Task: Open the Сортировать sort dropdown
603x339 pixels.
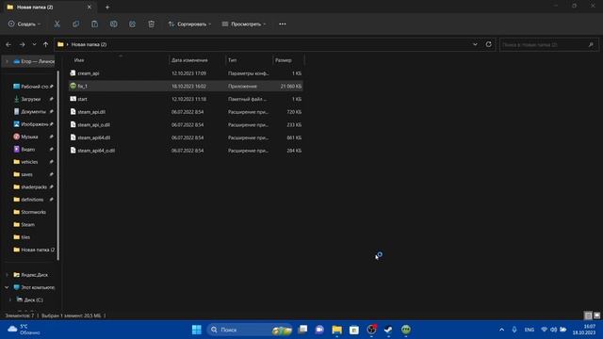Action: click(x=189, y=24)
